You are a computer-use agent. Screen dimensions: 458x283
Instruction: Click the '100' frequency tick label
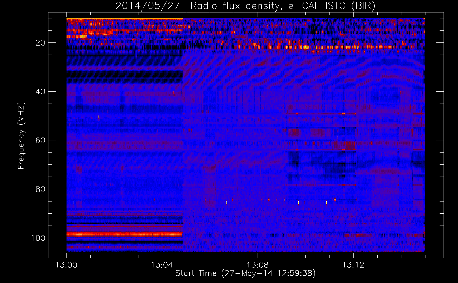38,238
